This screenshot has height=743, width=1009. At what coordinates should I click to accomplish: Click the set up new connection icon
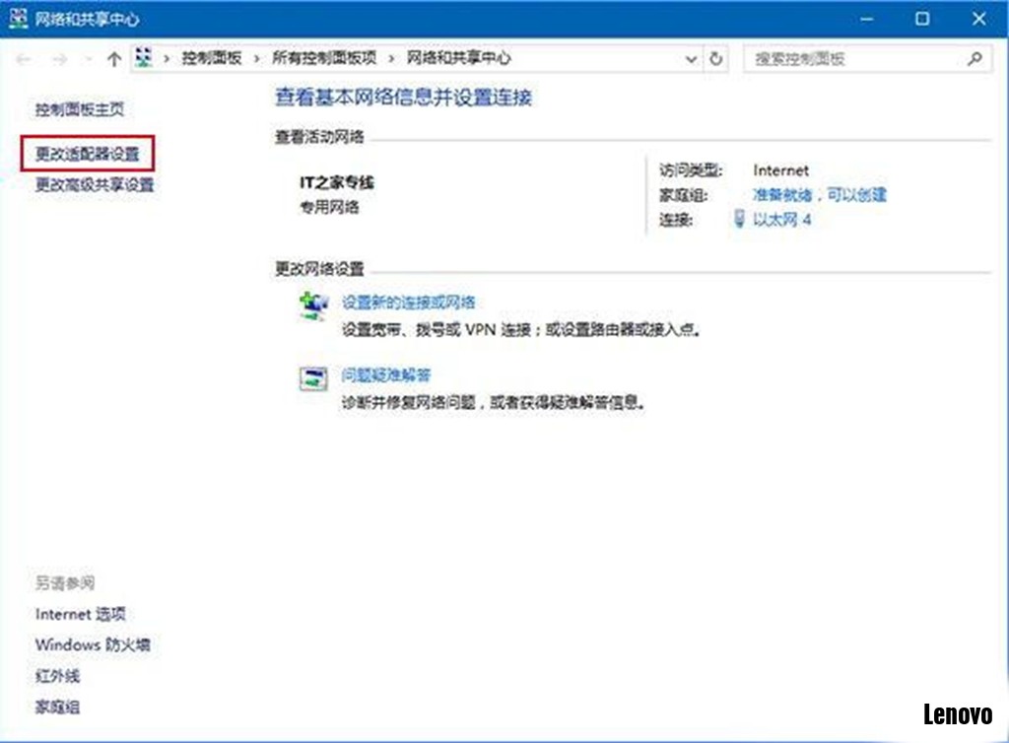point(312,307)
